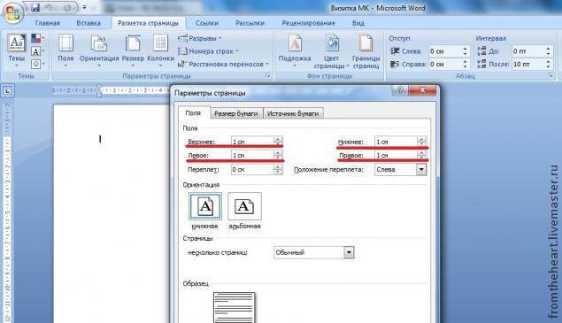Screen dimensions: 562x323
Task: Select книжная portrait orientation
Action: click(205, 206)
